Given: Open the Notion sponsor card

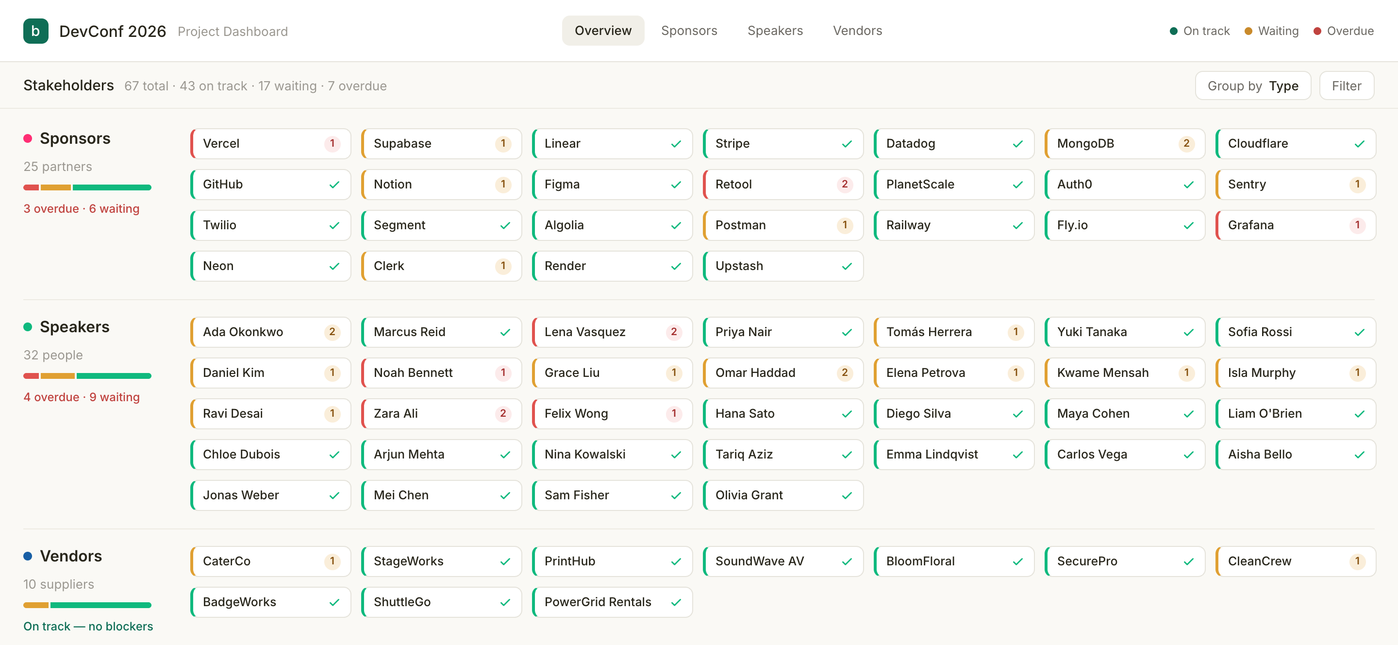Looking at the screenshot, I should 442,185.
